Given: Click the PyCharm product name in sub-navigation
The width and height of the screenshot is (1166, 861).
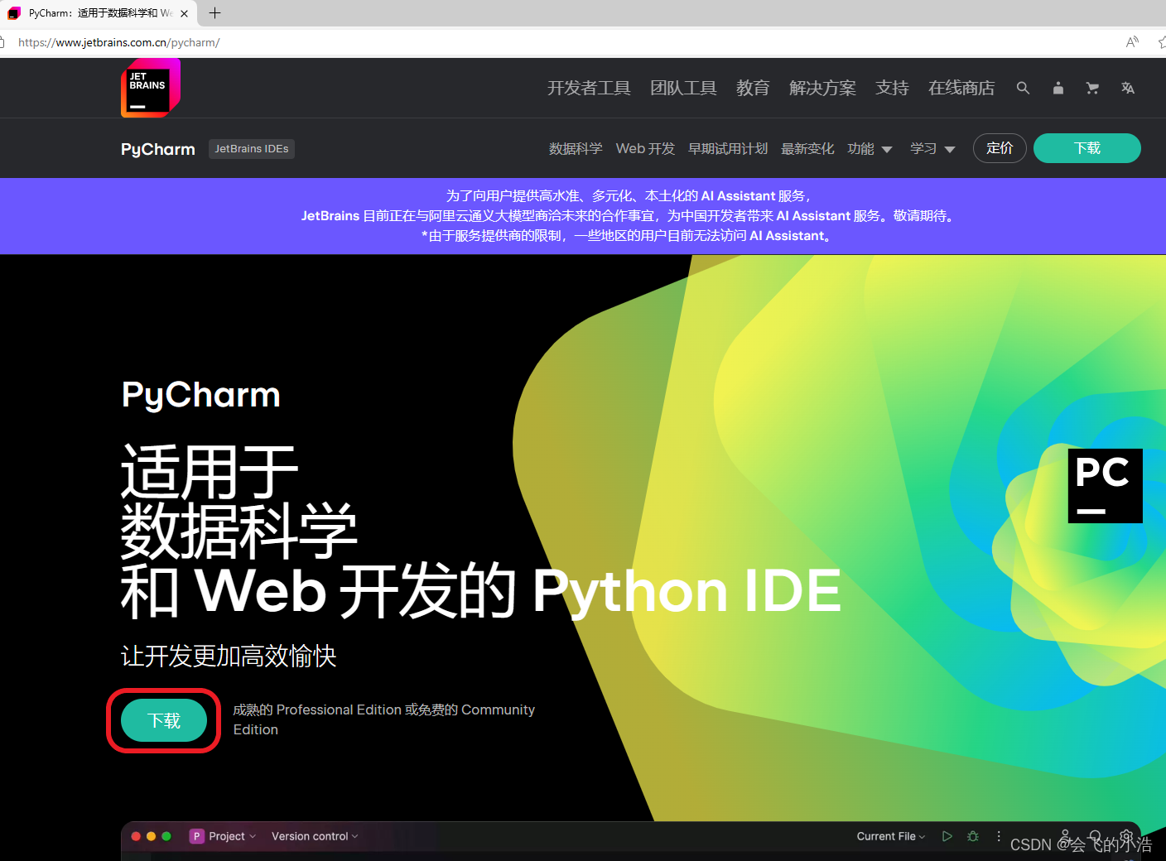Looking at the screenshot, I should coord(158,149).
